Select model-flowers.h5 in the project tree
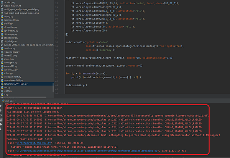Screen dimensions: 230x158 [x=13, y=6]
